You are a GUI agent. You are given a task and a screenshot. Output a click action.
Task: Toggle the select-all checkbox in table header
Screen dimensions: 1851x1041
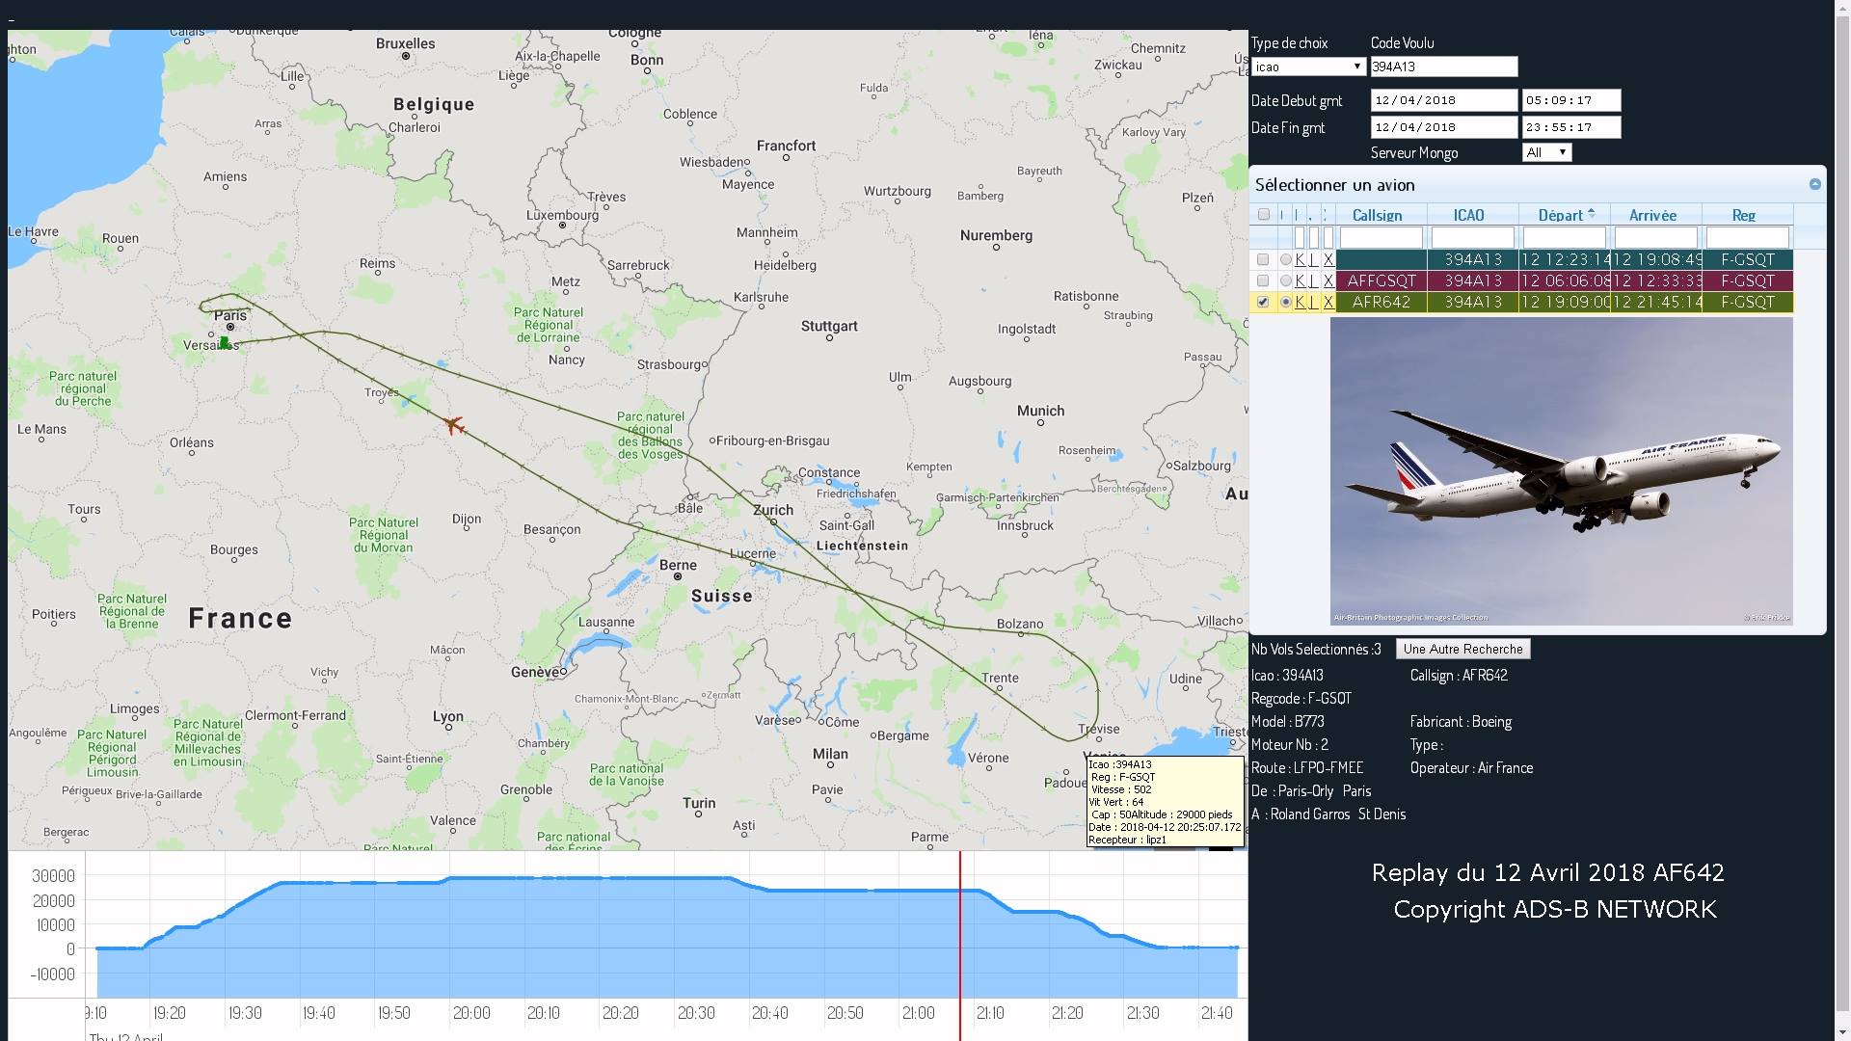[x=1263, y=214]
